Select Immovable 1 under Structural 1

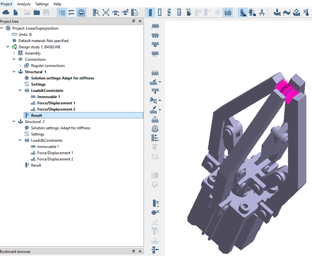49,97
